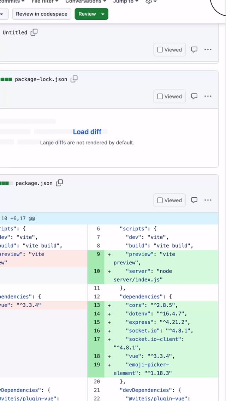
Task: Tick the Viewed checkbox for package.json
Action: (x=160, y=200)
